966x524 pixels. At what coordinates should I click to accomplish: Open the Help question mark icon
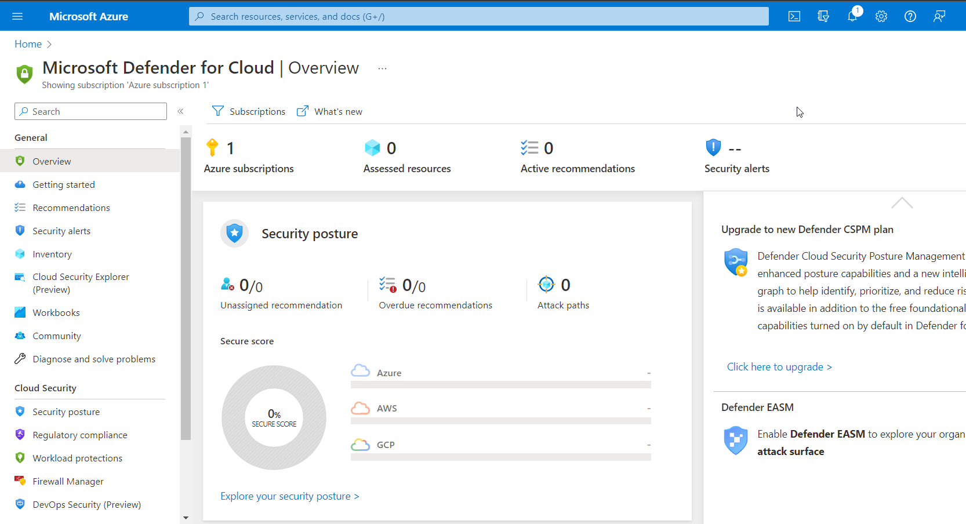910,16
